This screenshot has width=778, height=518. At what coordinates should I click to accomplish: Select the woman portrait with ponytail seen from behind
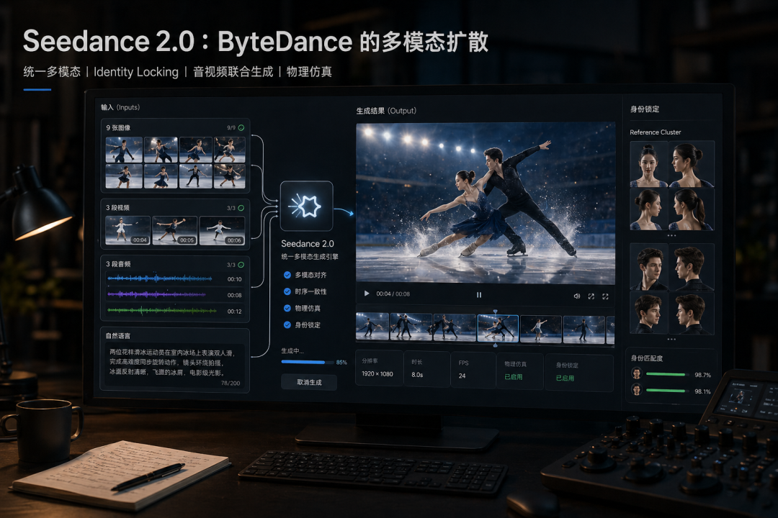point(691,209)
